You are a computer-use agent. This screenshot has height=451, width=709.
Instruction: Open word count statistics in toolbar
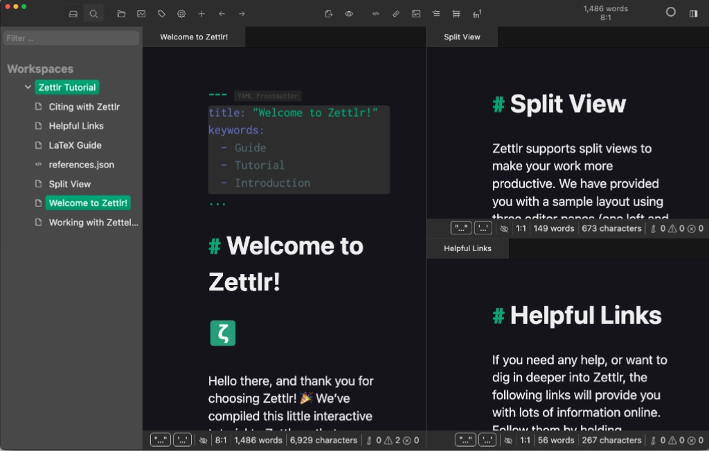606,13
